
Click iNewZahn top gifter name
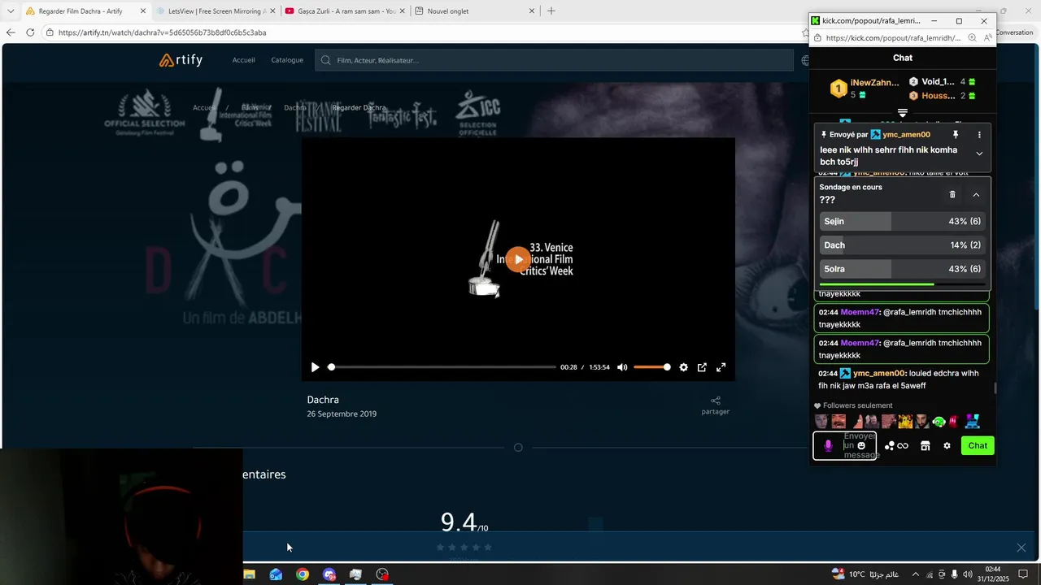pyautogui.click(x=874, y=83)
